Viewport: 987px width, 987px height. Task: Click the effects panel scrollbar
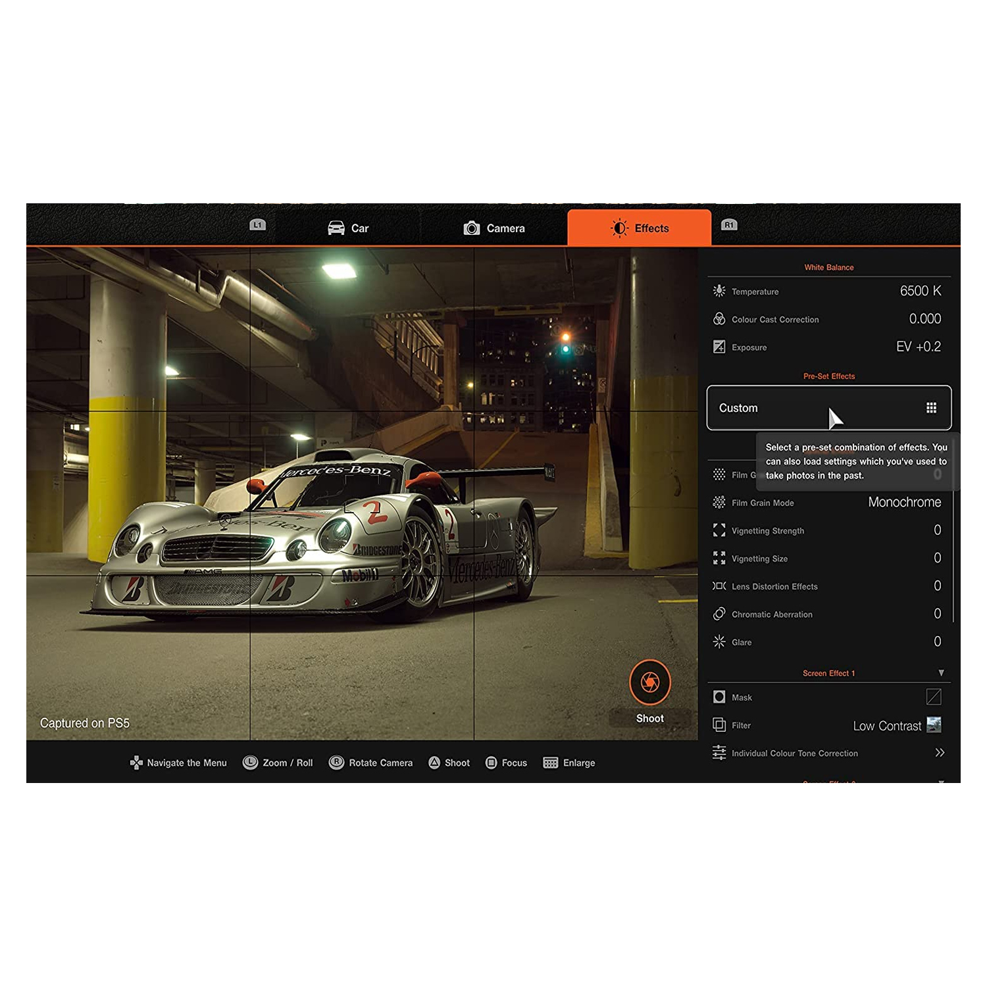point(953,532)
